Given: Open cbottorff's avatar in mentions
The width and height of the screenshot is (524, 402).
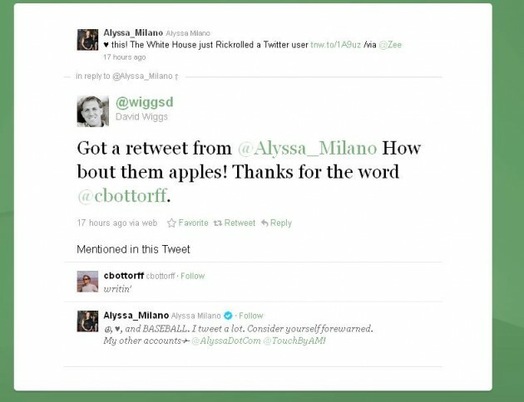Looking at the screenshot, I should coord(87,282).
